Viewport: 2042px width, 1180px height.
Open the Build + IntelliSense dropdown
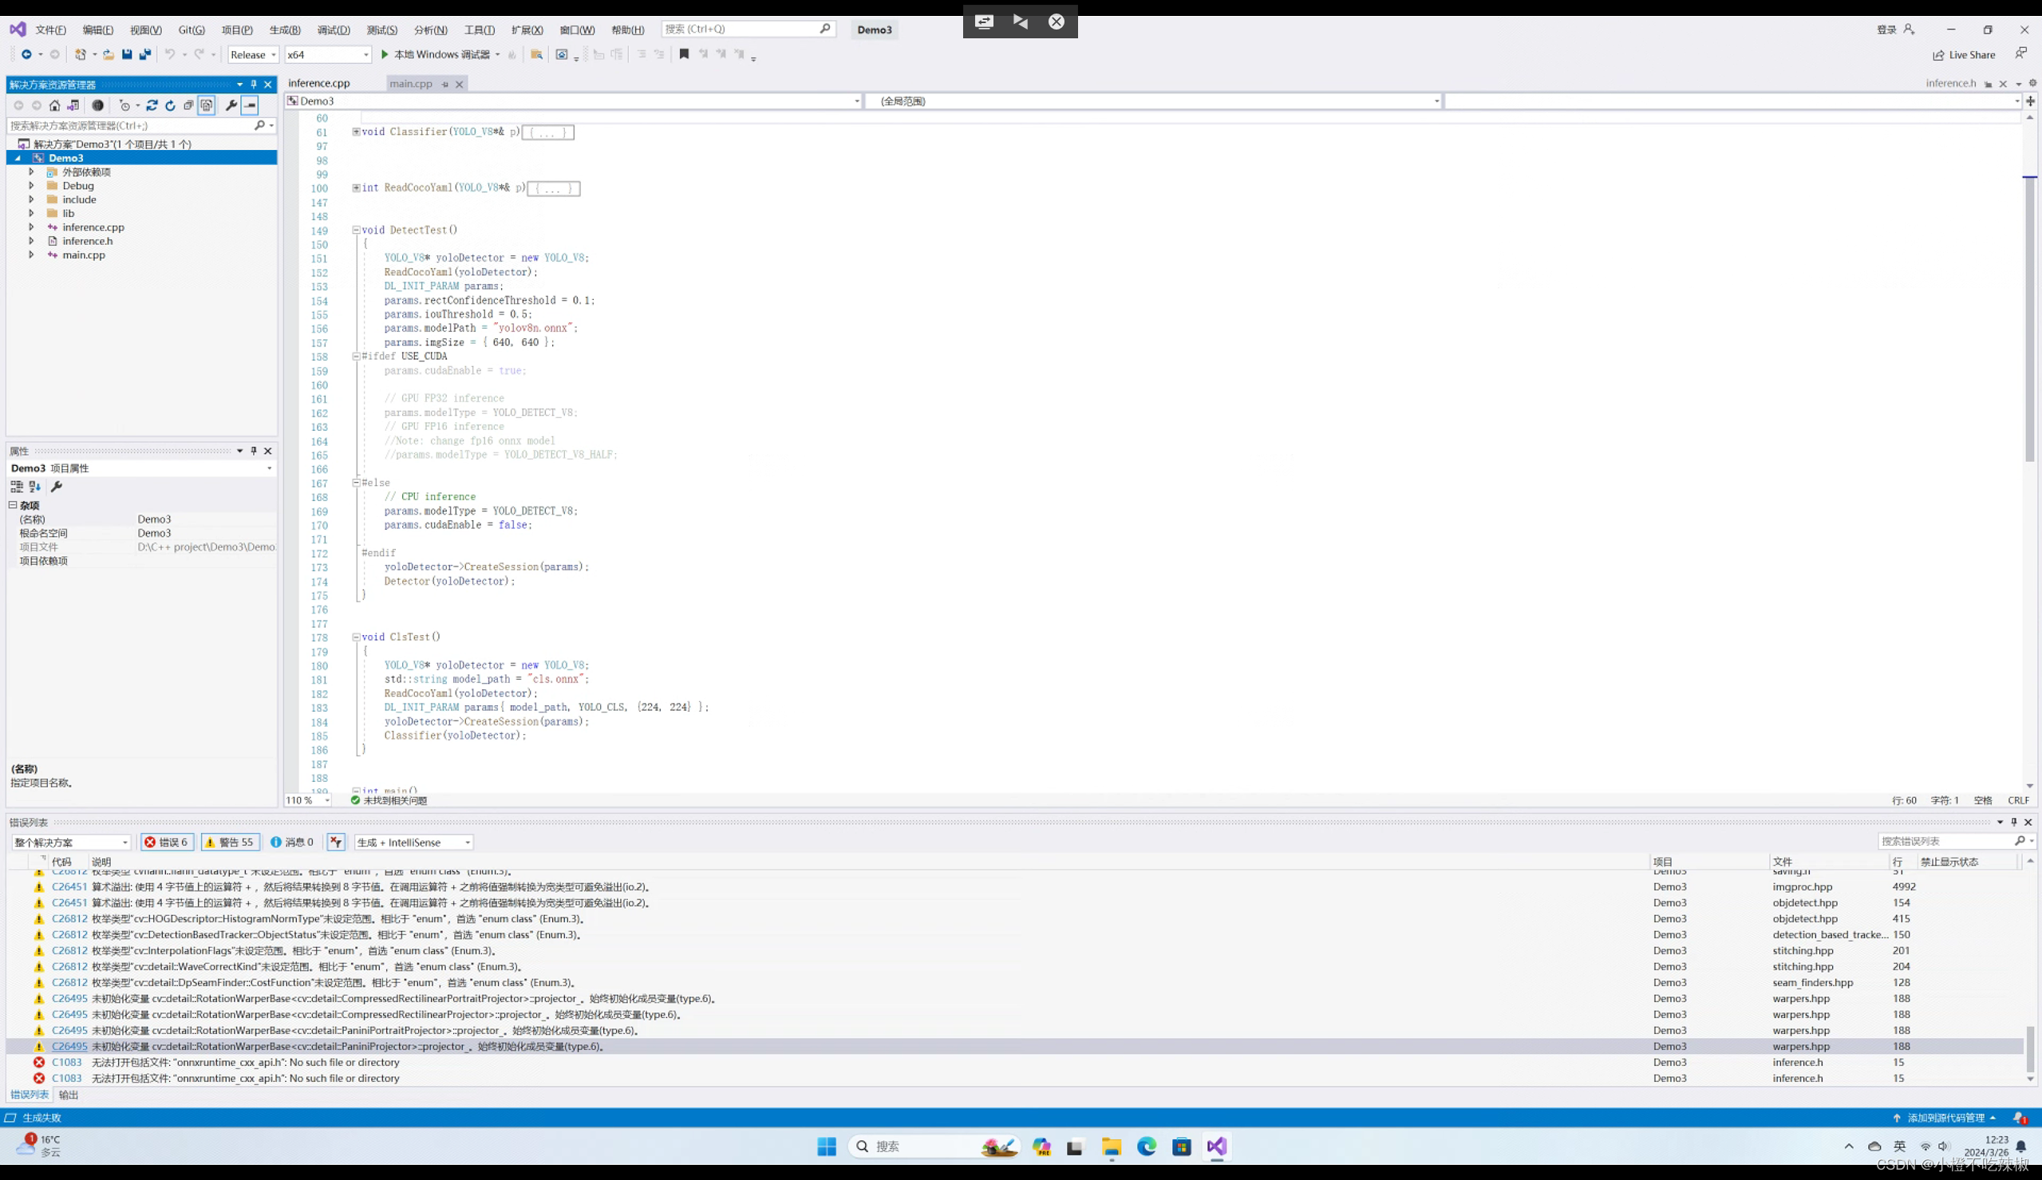click(x=413, y=842)
